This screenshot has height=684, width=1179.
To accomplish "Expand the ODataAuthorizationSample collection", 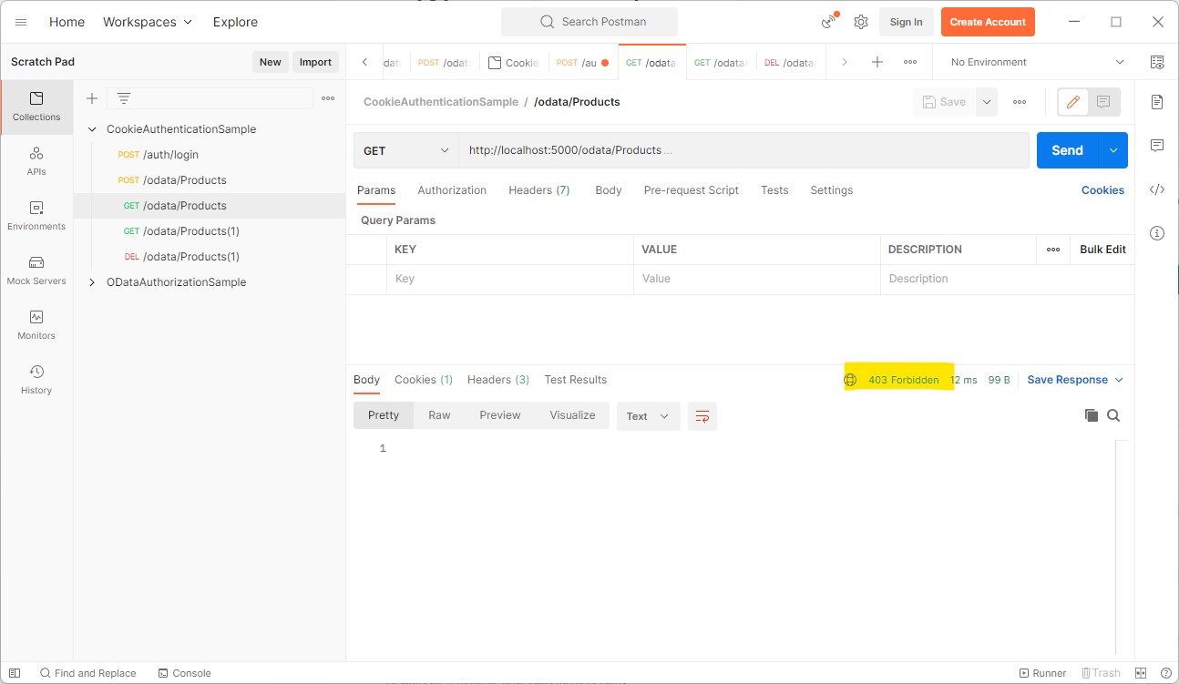I will coord(92,282).
